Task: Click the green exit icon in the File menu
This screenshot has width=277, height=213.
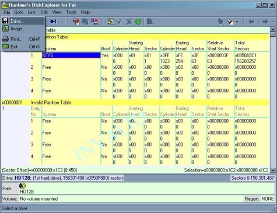Action: tap(5, 47)
